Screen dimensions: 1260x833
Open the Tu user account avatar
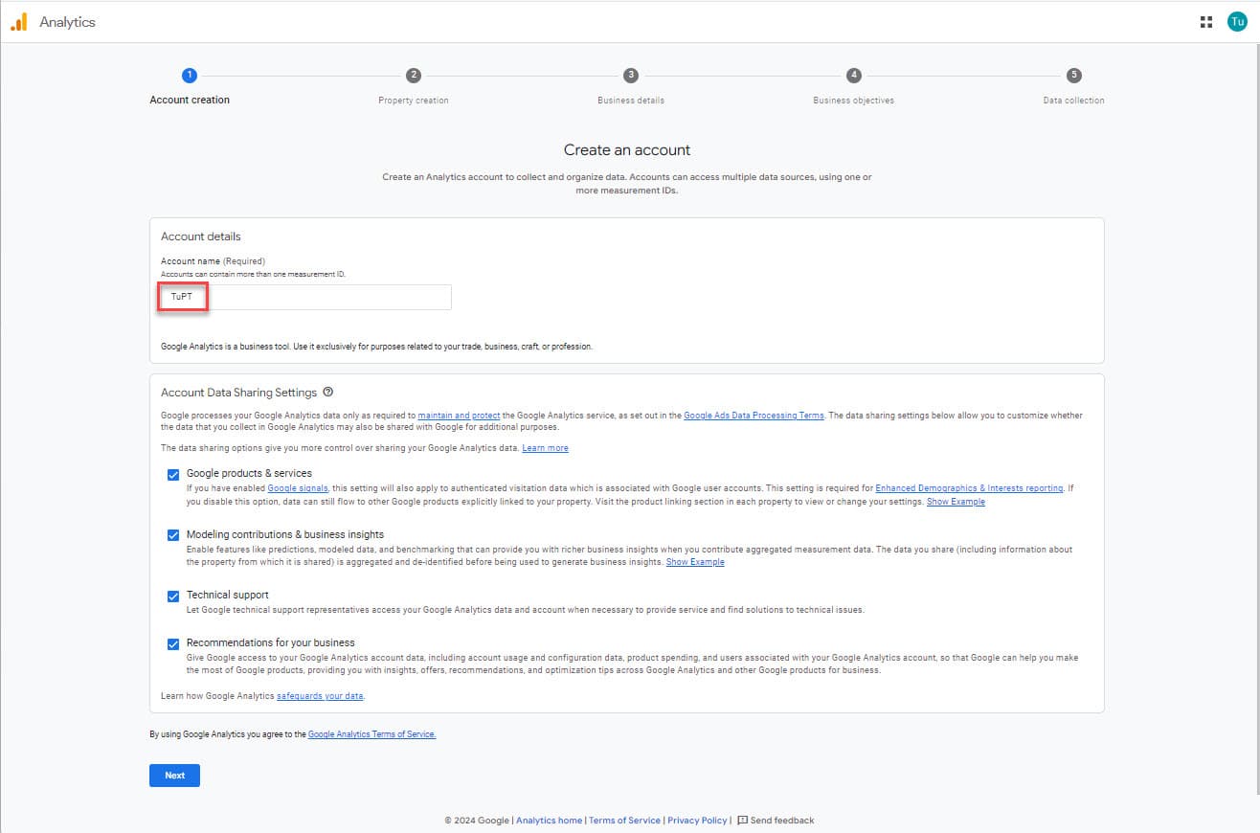coord(1237,22)
